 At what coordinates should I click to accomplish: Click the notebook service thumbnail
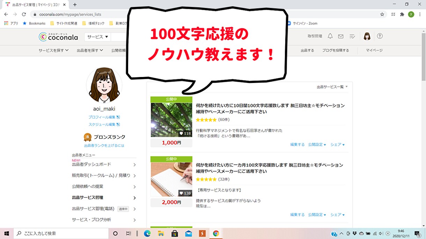[171, 179]
